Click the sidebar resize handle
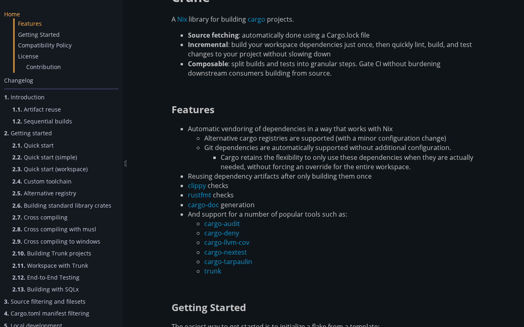Image resolution: width=524 pixels, height=327 pixels. [x=125, y=163]
